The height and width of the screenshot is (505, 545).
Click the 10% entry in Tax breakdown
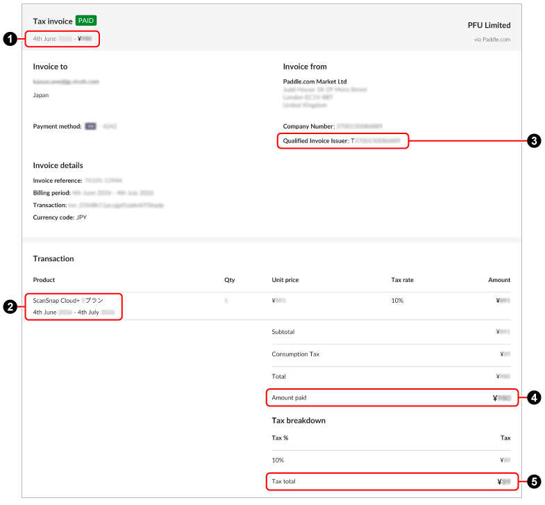[x=278, y=460]
